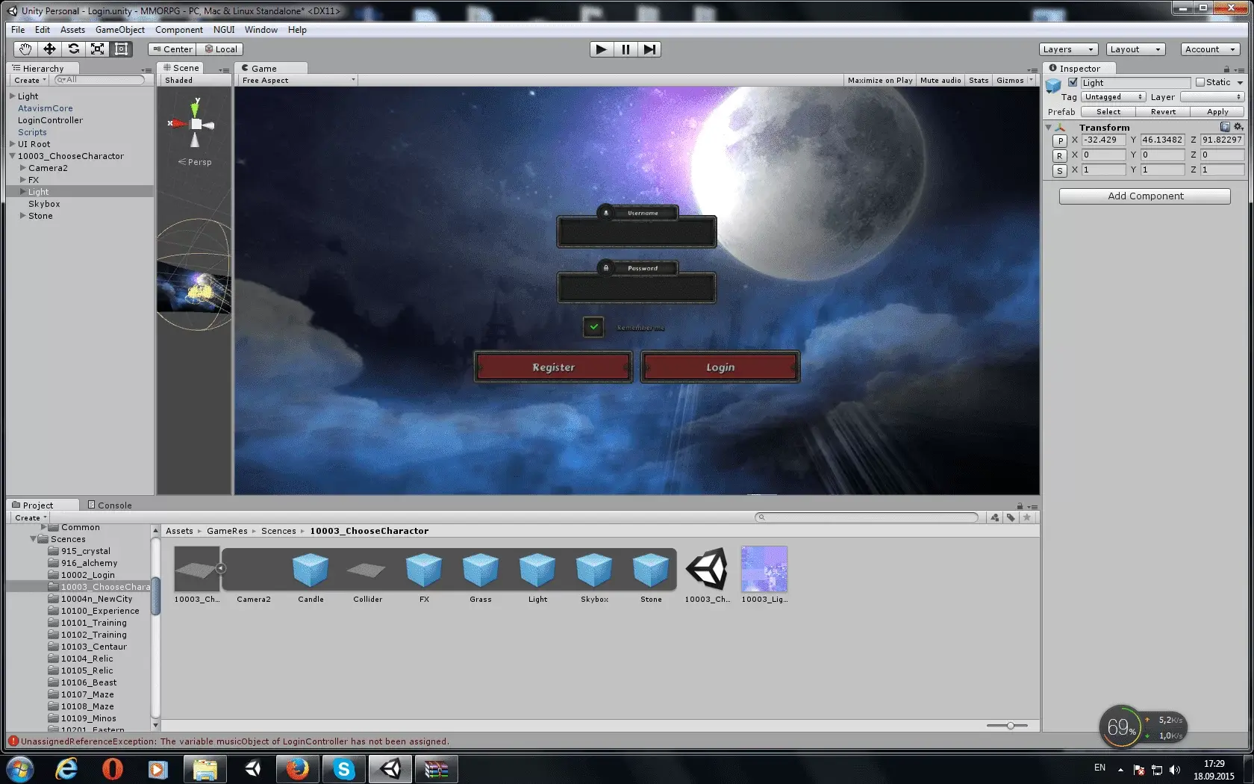
Task: Toggle Center pivot mode
Action: click(172, 49)
